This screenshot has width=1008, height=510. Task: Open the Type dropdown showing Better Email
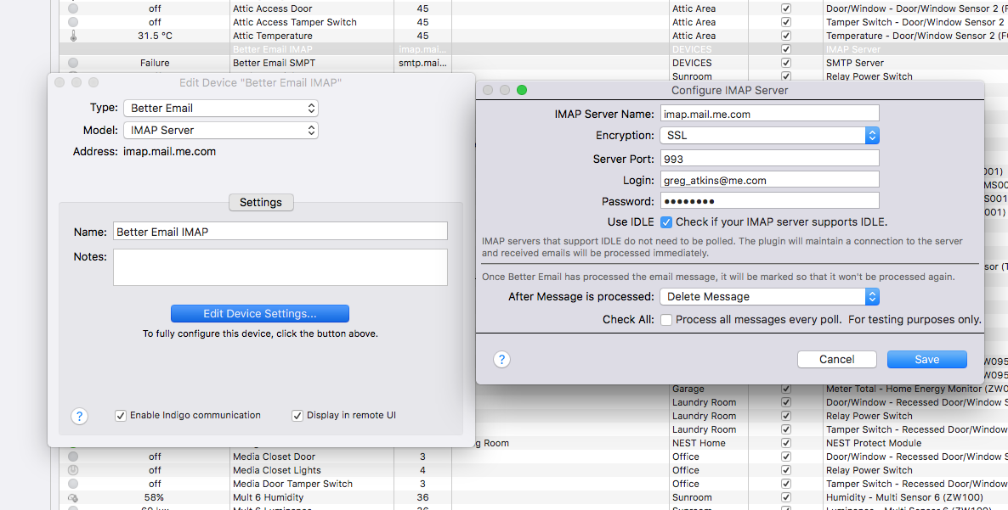220,108
